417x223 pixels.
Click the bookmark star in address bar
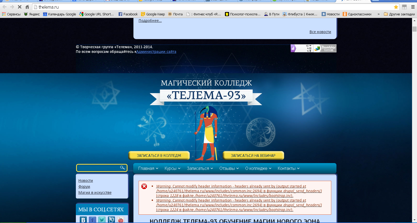(x=396, y=7)
